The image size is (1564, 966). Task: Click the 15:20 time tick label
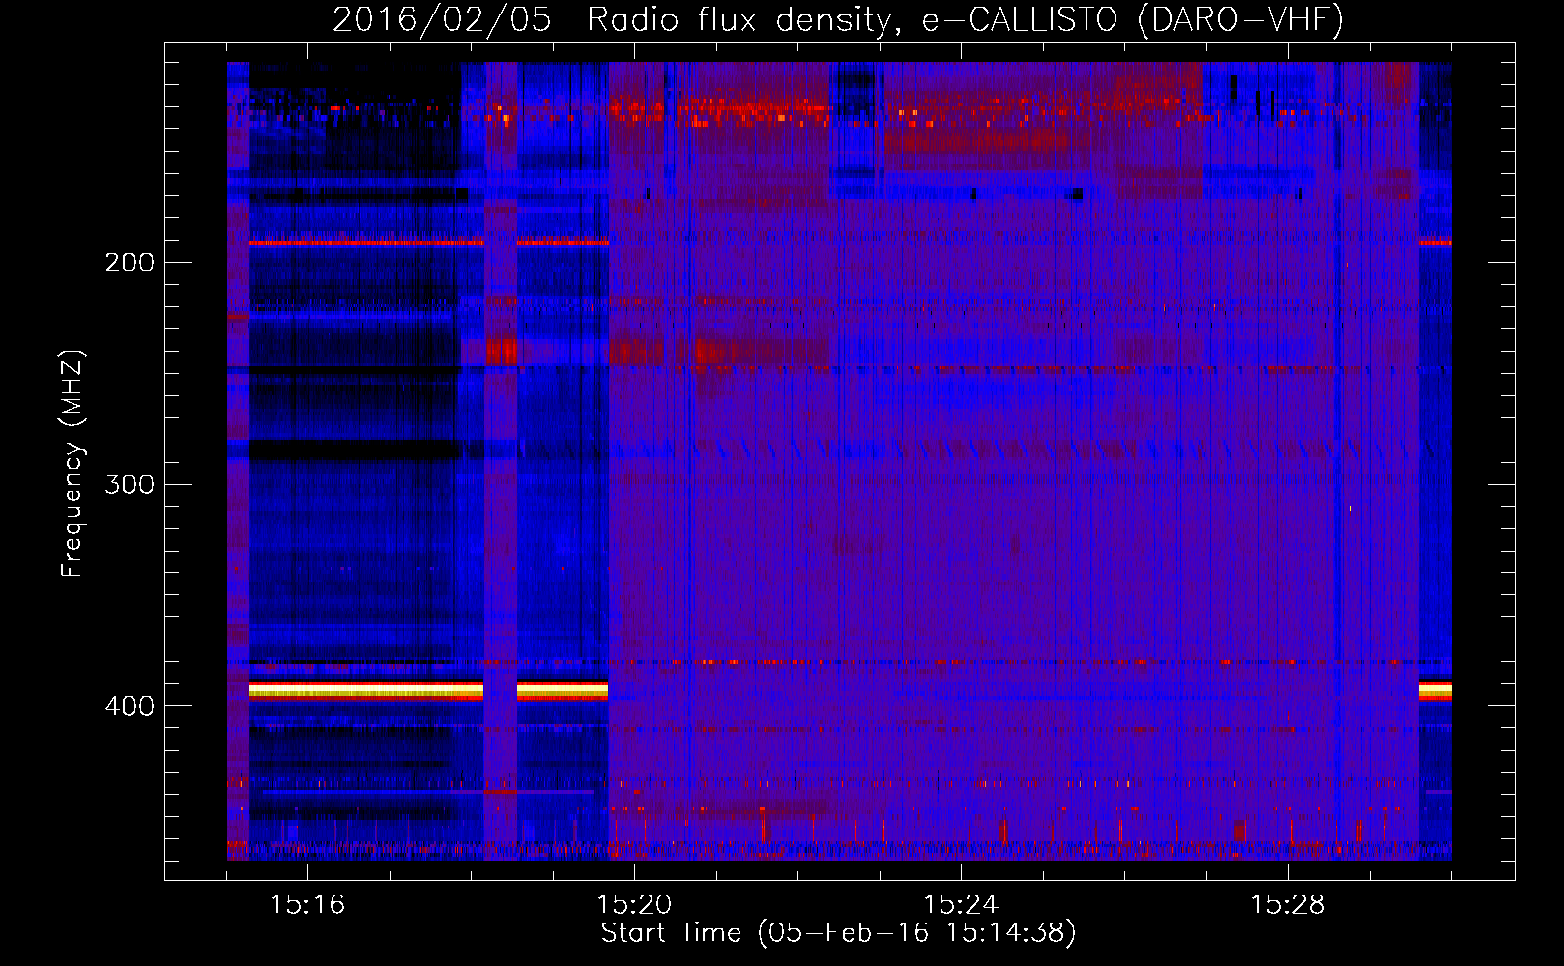(x=634, y=904)
